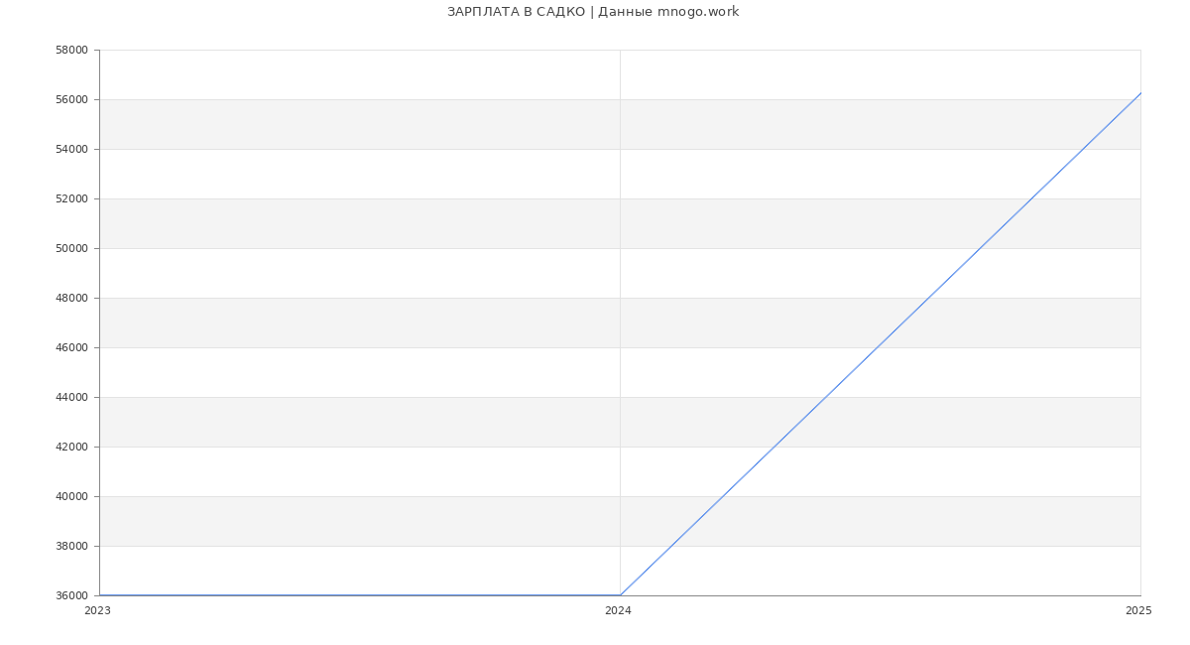The width and height of the screenshot is (1190, 645).
Task: Click the rising blue line at 46000 level
Action: pyautogui.click(x=877, y=347)
